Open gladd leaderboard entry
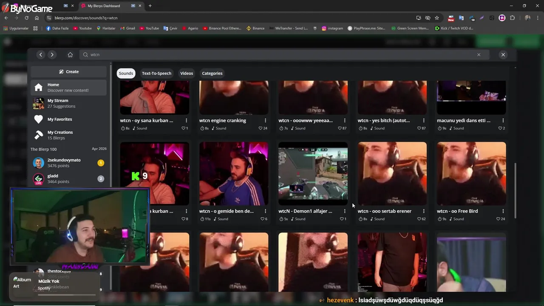The width and height of the screenshot is (544, 306). [68, 178]
